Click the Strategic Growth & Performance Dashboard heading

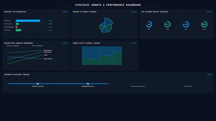(108, 5)
